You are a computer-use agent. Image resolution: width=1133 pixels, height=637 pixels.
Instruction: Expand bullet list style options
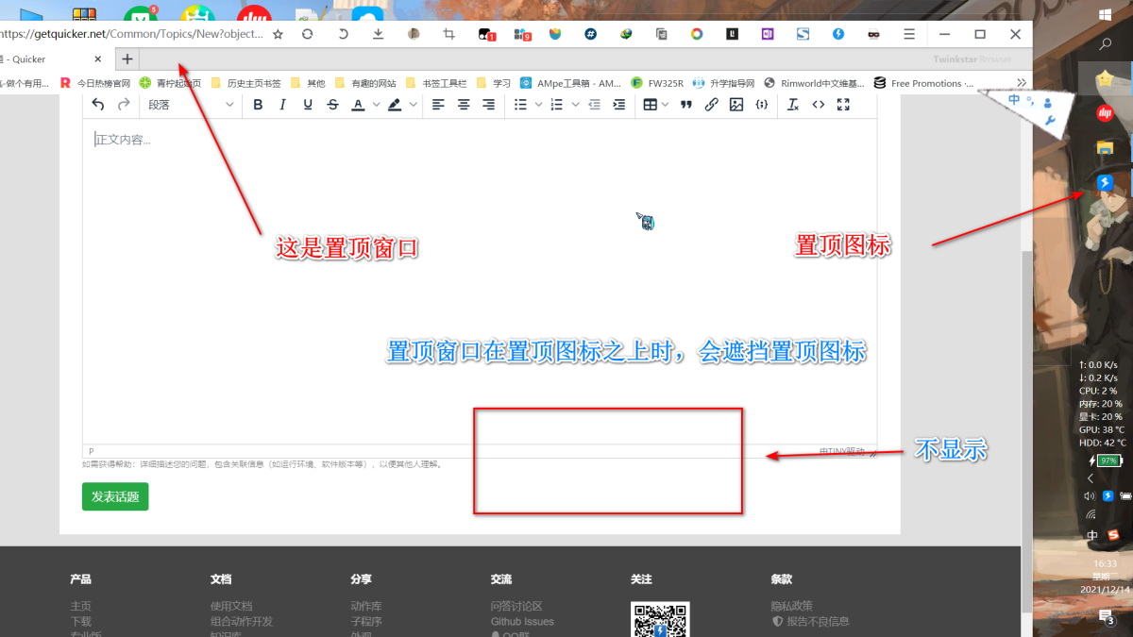[x=538, y=105]
